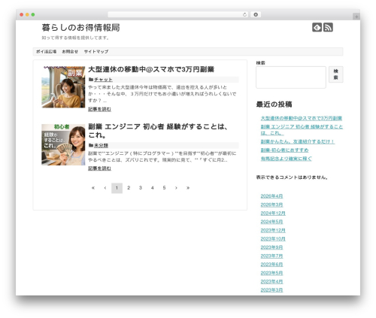
Task: Open recent post 副業かんたん、友達紹介するだけ
Action: tap(298, 141)
